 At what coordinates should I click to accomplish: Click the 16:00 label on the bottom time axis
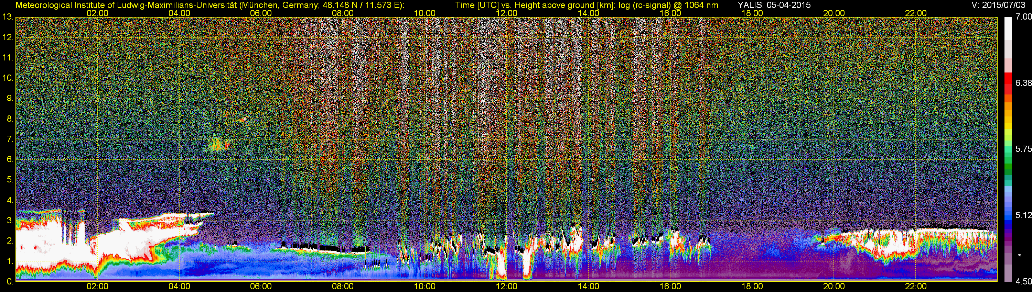coord(670,287)
